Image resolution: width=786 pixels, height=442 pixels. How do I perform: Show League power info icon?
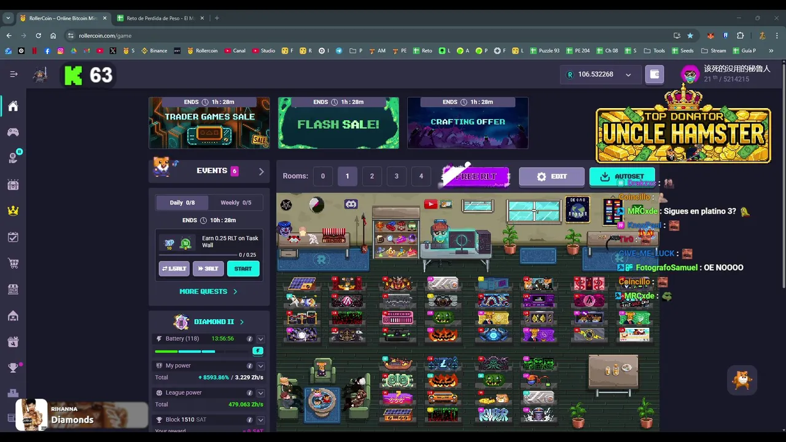249,393
